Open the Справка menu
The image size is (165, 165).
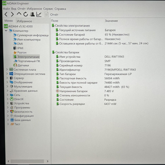coord(60,9)
